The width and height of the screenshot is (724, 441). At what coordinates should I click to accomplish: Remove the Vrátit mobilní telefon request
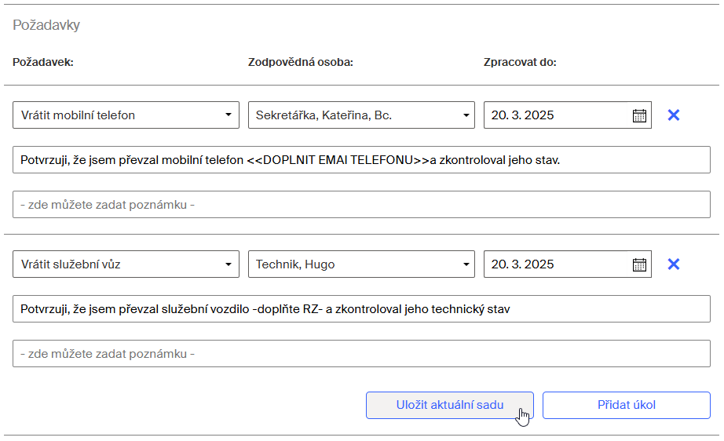pos(674,115)
